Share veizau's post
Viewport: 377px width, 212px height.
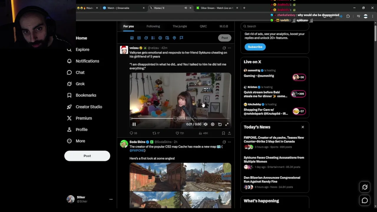[229, 133]
